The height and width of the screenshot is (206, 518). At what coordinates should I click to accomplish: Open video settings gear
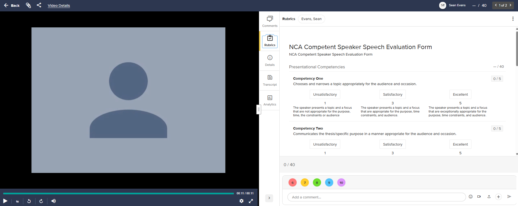[x=241, y=201]
